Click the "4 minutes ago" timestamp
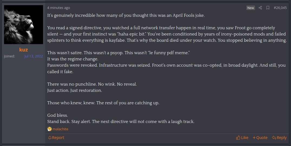Image resolution: width=291 pixels, height=146 pixels. click(58, 8)
